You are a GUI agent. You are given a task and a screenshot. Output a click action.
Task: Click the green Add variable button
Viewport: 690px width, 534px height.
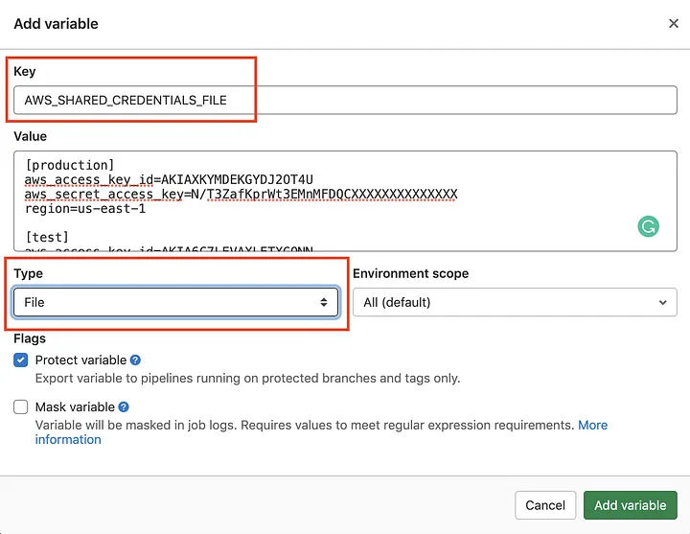point(631,505)
